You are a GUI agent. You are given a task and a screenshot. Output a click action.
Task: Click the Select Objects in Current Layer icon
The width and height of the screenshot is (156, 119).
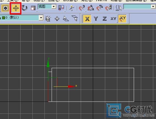[x=66, y=19]
